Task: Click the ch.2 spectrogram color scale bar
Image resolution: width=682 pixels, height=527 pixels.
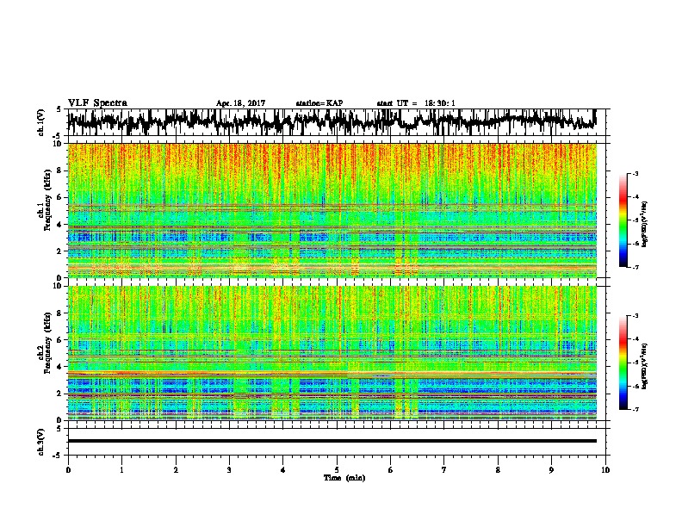Action: click(623, 363)
